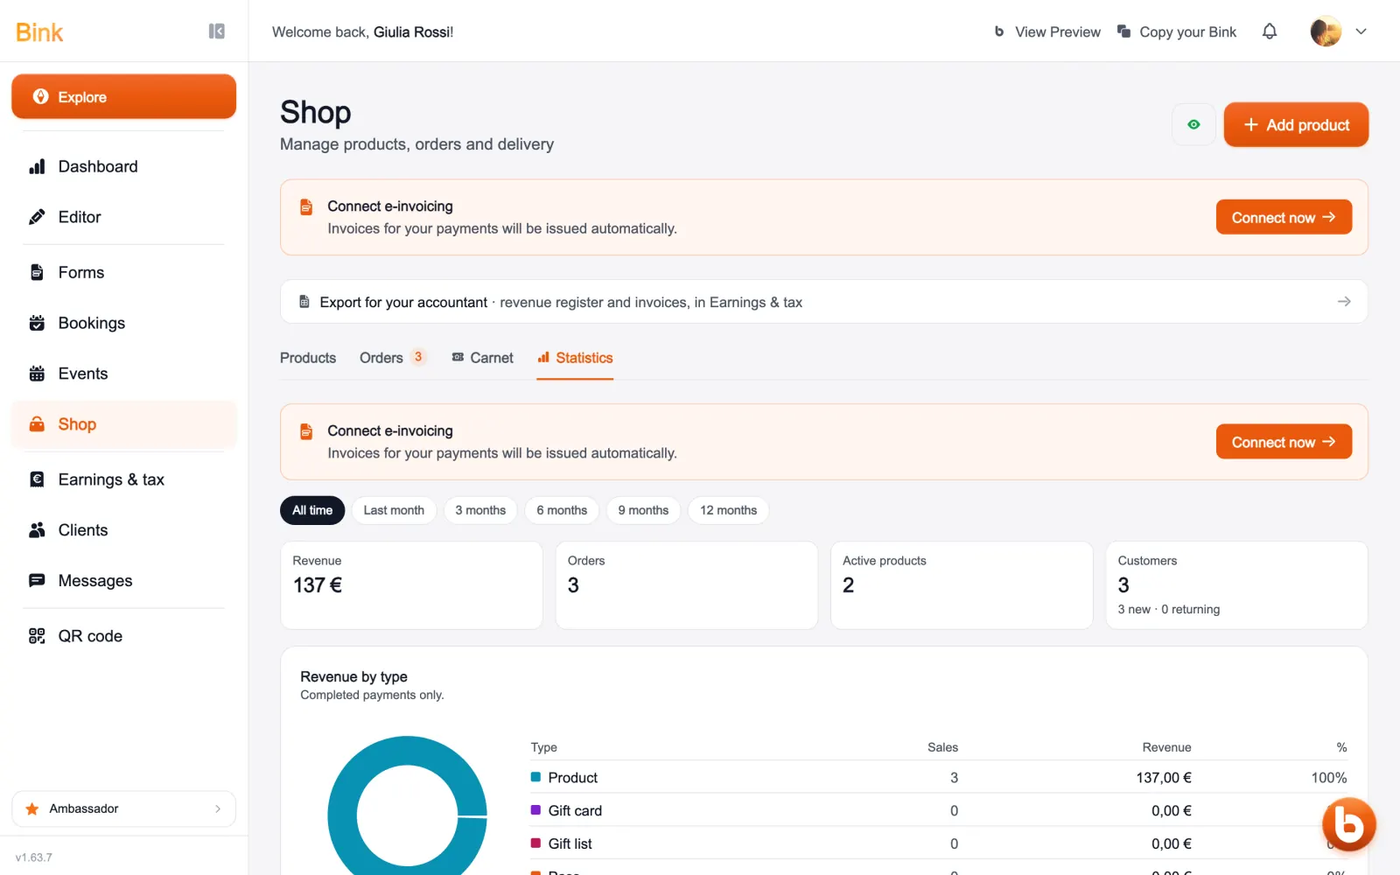Click the Clients people icon

[x=37, y=530]
